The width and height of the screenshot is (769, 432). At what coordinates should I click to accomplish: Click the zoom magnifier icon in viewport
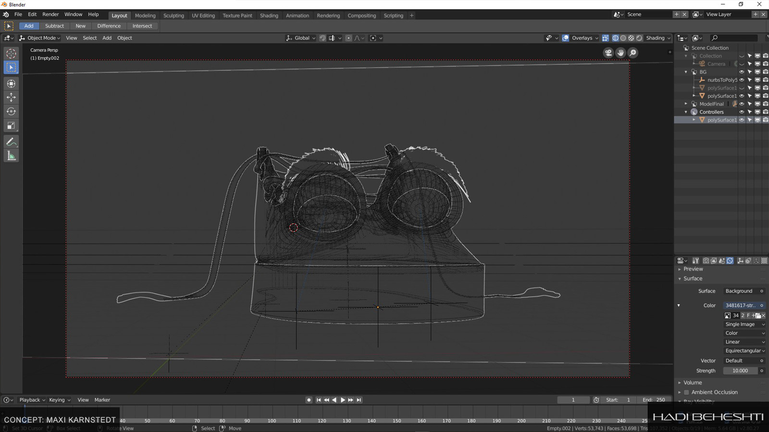click(633, 53)
